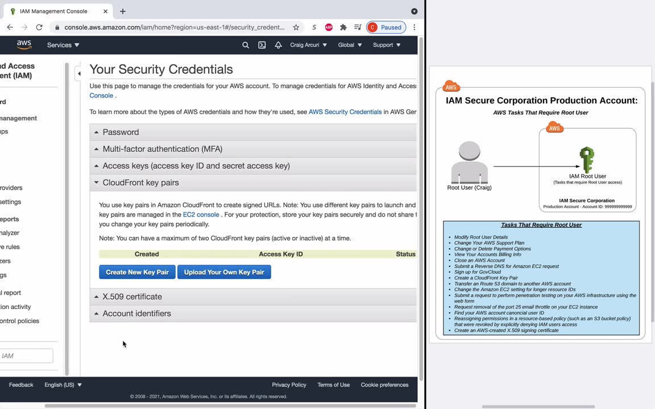Open a new browser tab with plus icon
This screenshot has width=655, height=409.
(122, 11)
